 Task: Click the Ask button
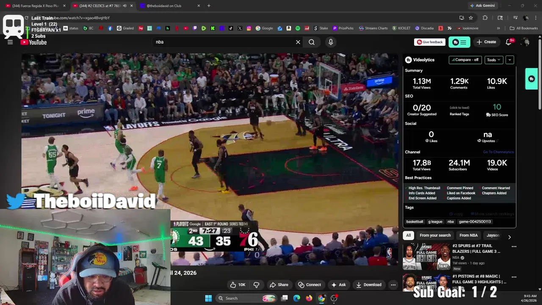[x=338, y=285]
